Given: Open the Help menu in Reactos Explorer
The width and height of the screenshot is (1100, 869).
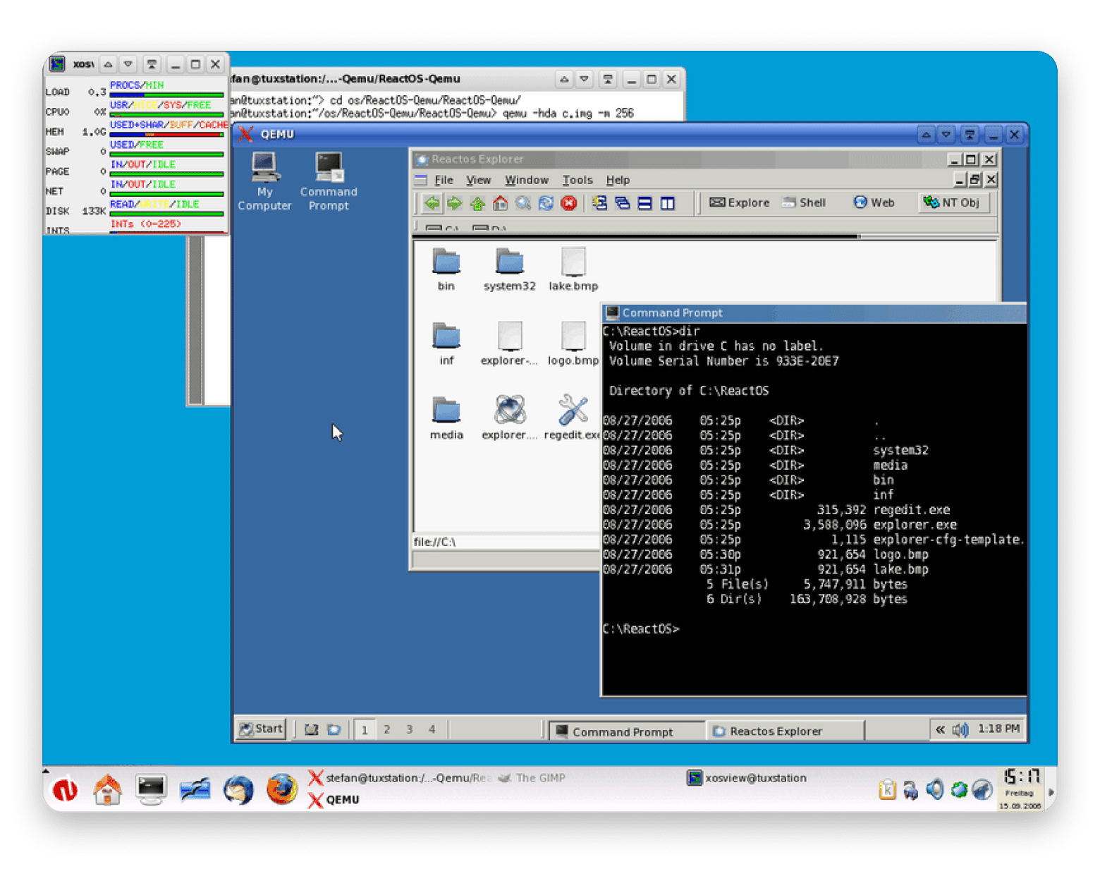Looking at the screenshot, I should (618, 180).
